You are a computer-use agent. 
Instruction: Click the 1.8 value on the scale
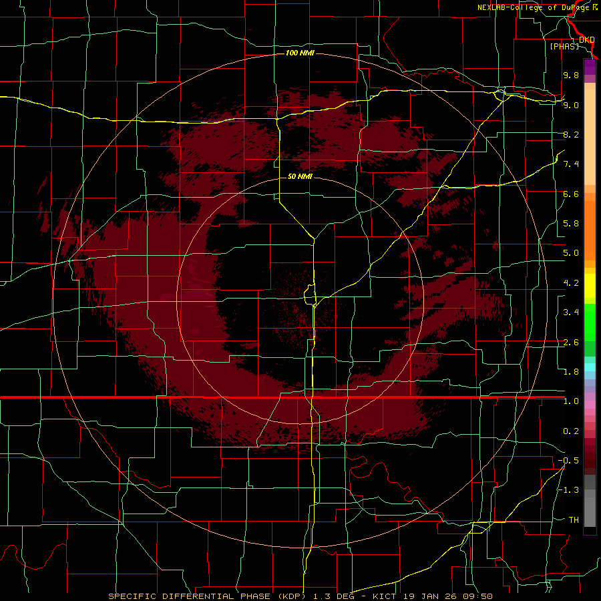(571, 372)
